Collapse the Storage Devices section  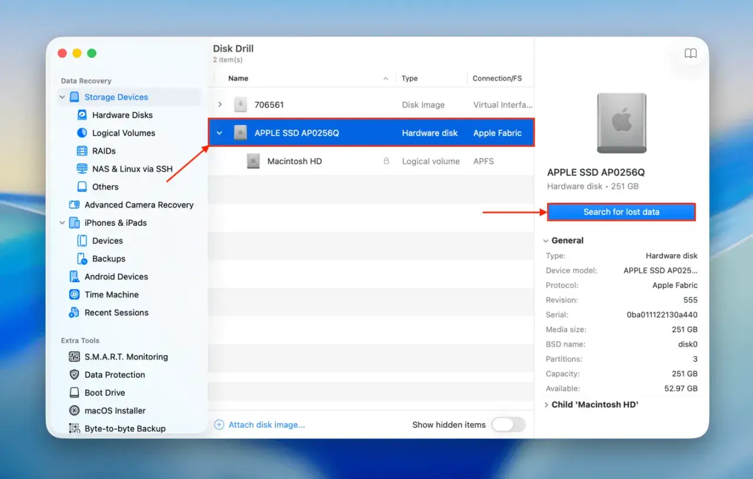coord(62,97)
